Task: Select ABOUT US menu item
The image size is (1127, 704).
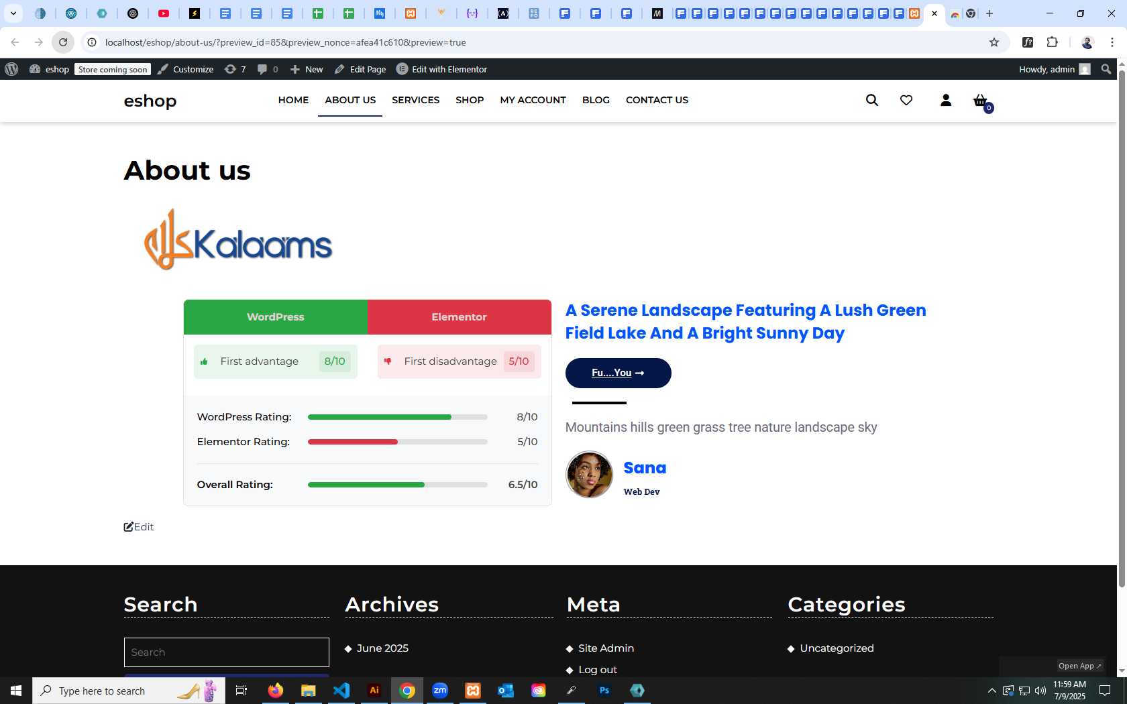Action: 350,100
